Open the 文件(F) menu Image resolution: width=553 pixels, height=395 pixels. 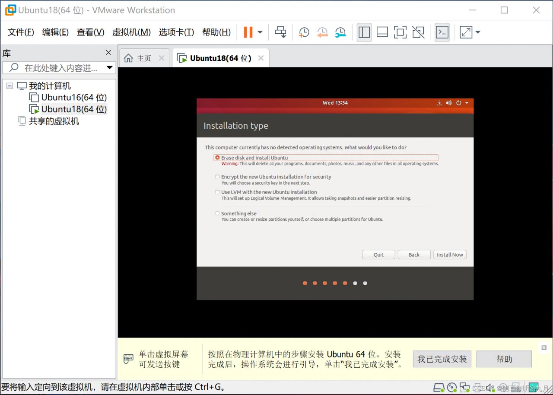(21, 32)
